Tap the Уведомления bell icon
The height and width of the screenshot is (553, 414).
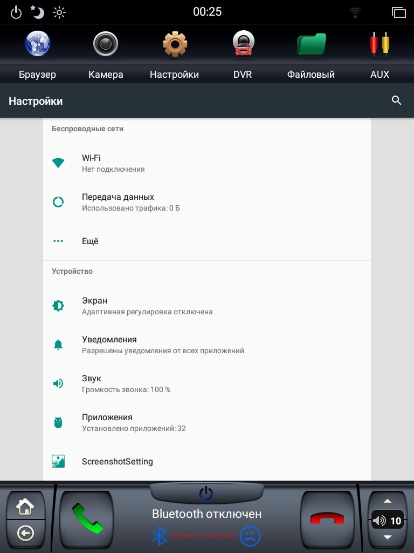[58, 345]
